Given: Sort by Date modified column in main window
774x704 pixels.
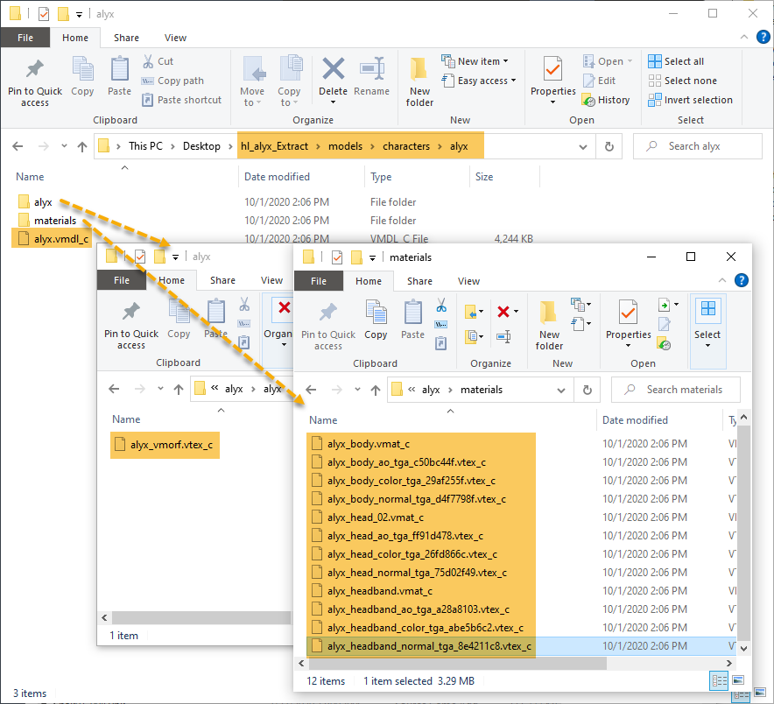Looking at the screenshot, I should tap(277, 177).
